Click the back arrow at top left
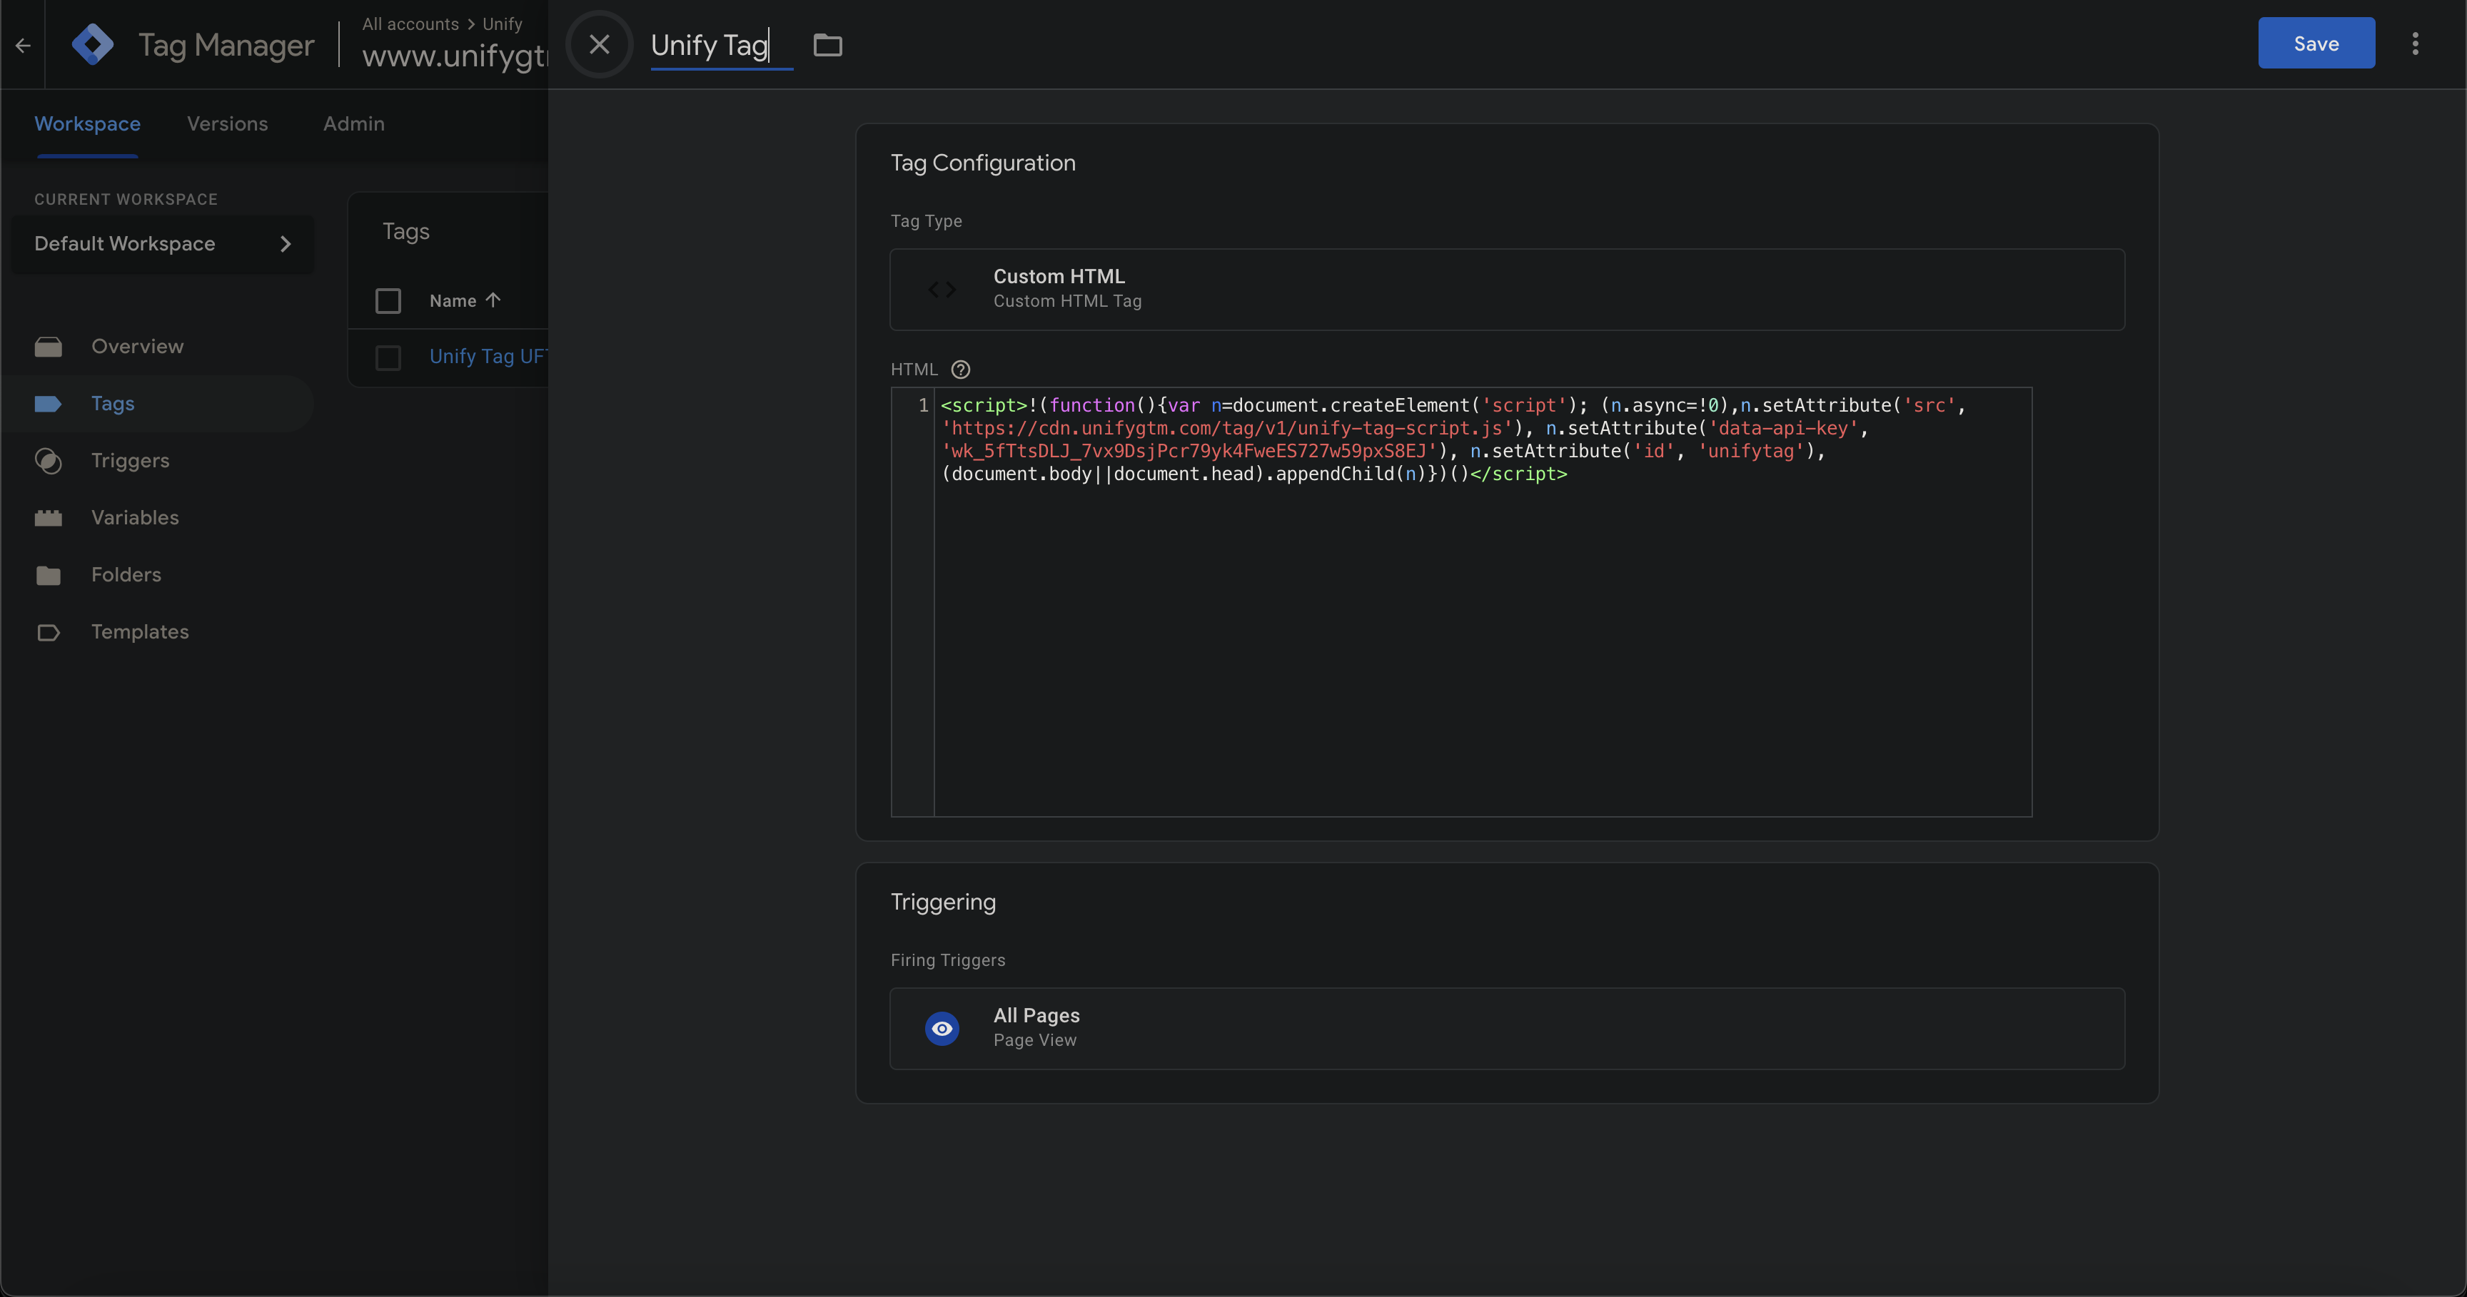Screen dimensions: 2467x1297 point(23,45)
